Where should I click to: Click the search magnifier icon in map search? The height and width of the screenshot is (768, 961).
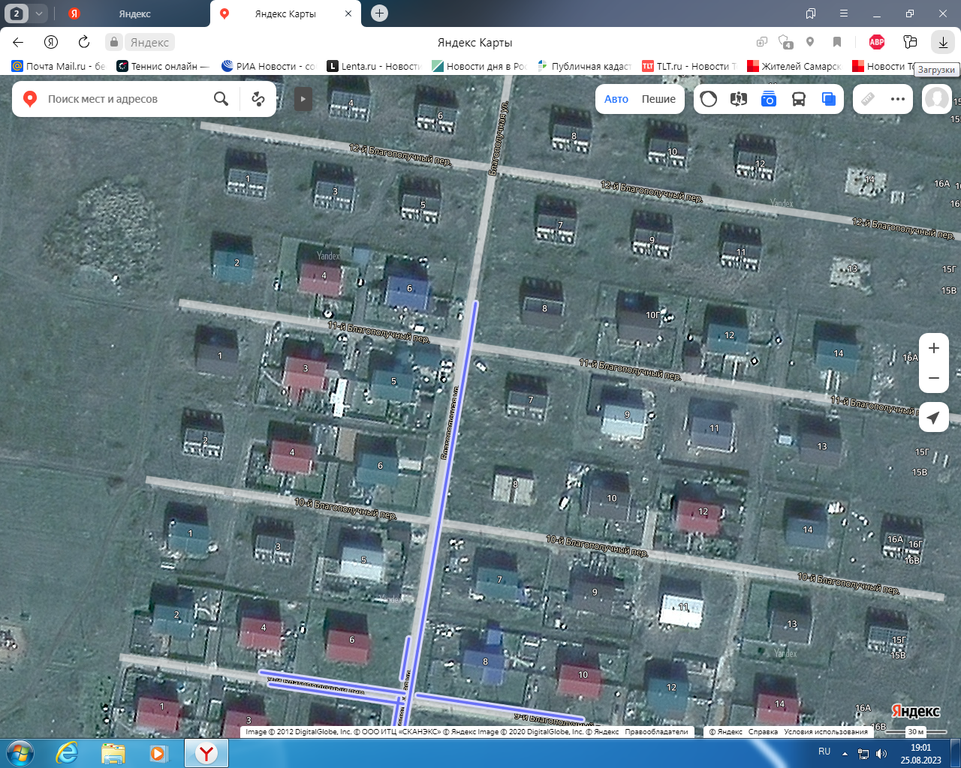[221, 99]
